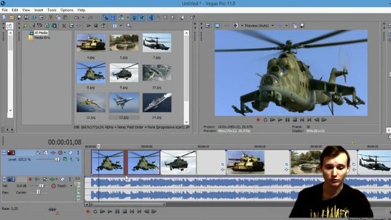Open the Project Properties toolbar icon

point(42,17)
